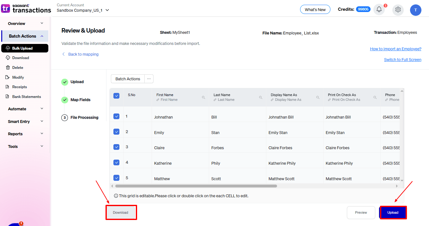This screenshot has width=429, height=226.
Task: Open search in the First Name column
Action: (x=203, y=97)
